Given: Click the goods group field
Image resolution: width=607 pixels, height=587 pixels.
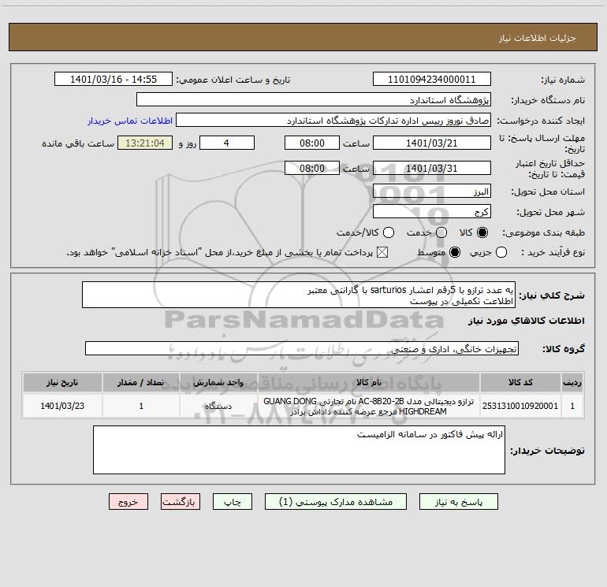Looking at the screenshot, I should (x=302, y=348).
